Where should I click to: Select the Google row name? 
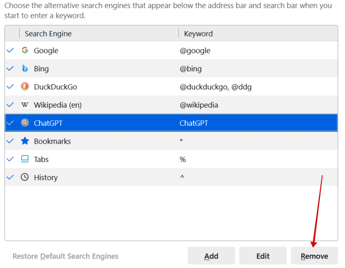(x=46, y=51)
